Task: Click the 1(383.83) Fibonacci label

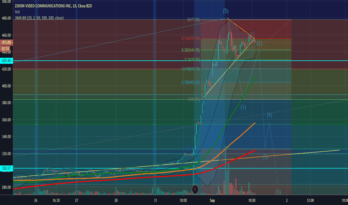Action: click(x=193, y=99)
